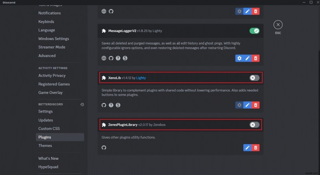Open MessageLoggerV2 website globe icon

pyautogui.click(x=104, y=58)
